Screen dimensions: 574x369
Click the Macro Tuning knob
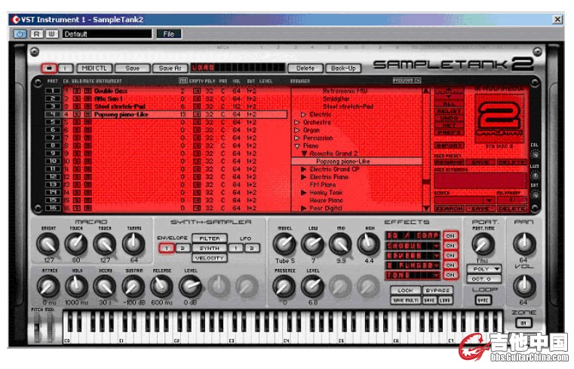pos(134,244)
